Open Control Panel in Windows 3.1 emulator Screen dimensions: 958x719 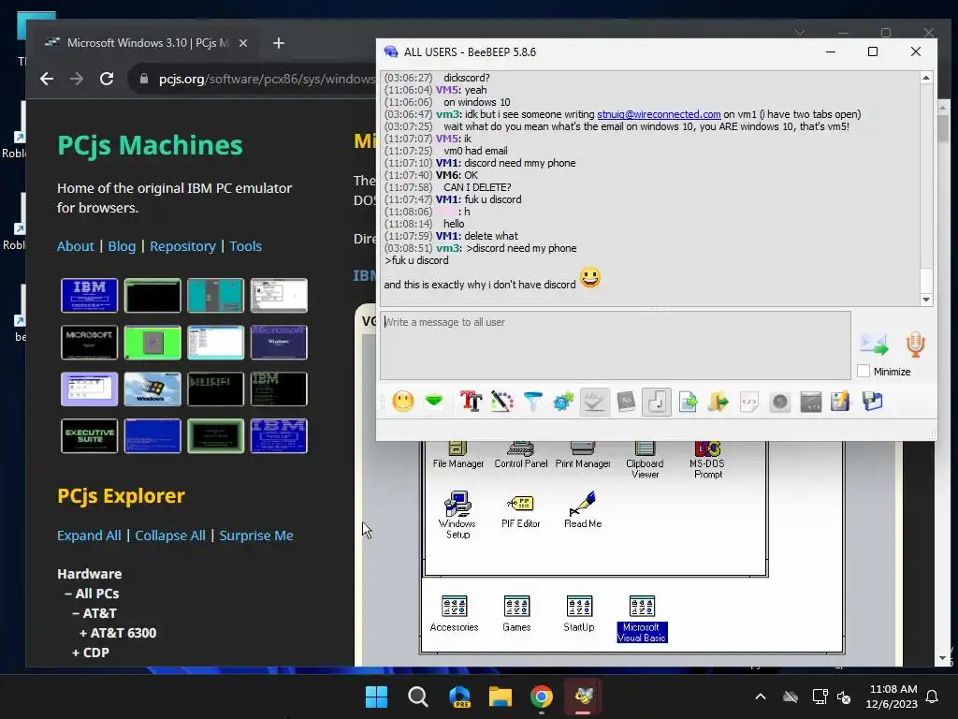pos(520,455)
